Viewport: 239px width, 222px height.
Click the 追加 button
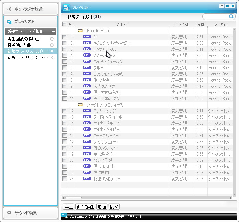coord(102,207)
